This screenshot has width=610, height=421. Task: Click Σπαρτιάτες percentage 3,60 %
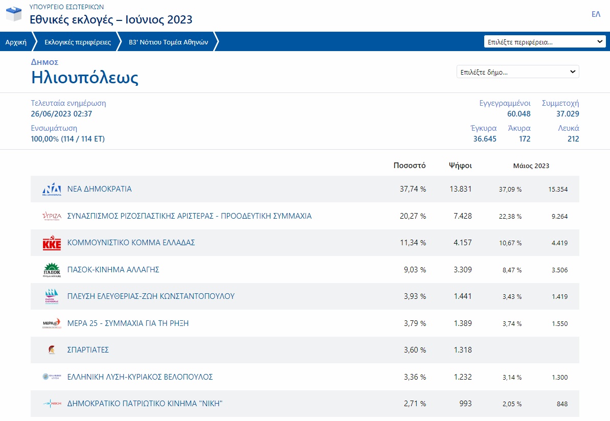[415, 350]
